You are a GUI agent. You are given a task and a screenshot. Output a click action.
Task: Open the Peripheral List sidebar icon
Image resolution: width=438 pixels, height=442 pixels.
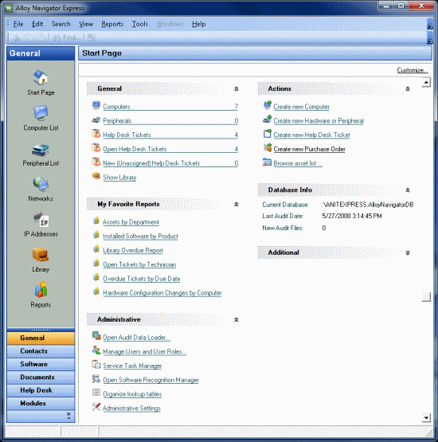coord(41,150)
